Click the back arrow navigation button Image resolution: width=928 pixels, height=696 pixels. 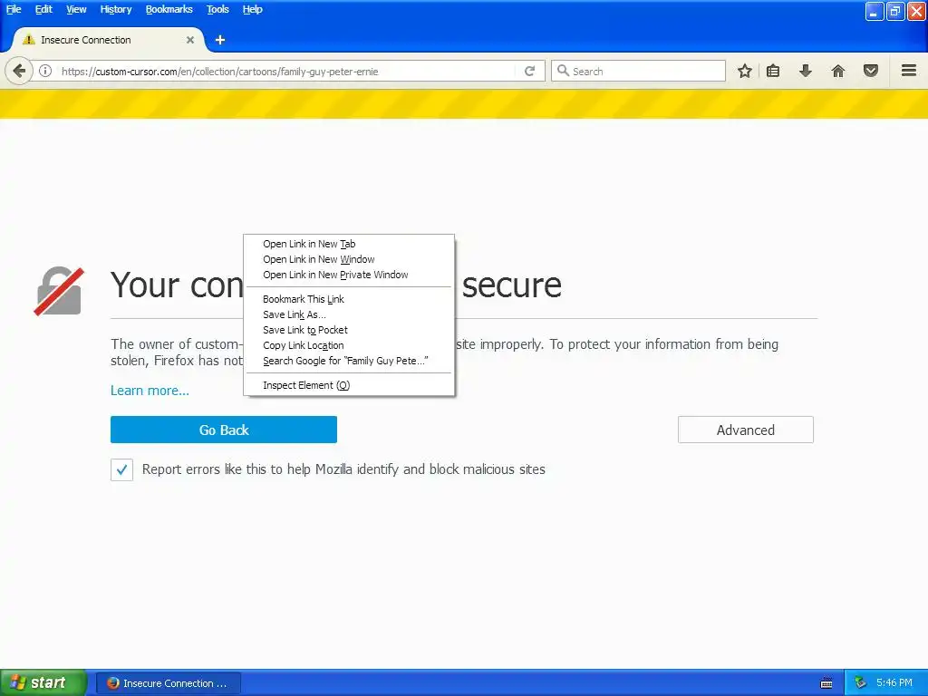[x=19, y=72]
